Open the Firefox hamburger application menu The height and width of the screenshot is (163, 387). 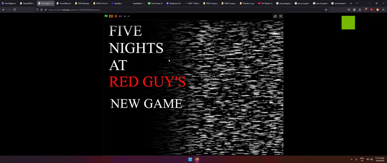(x=383, y=9)
